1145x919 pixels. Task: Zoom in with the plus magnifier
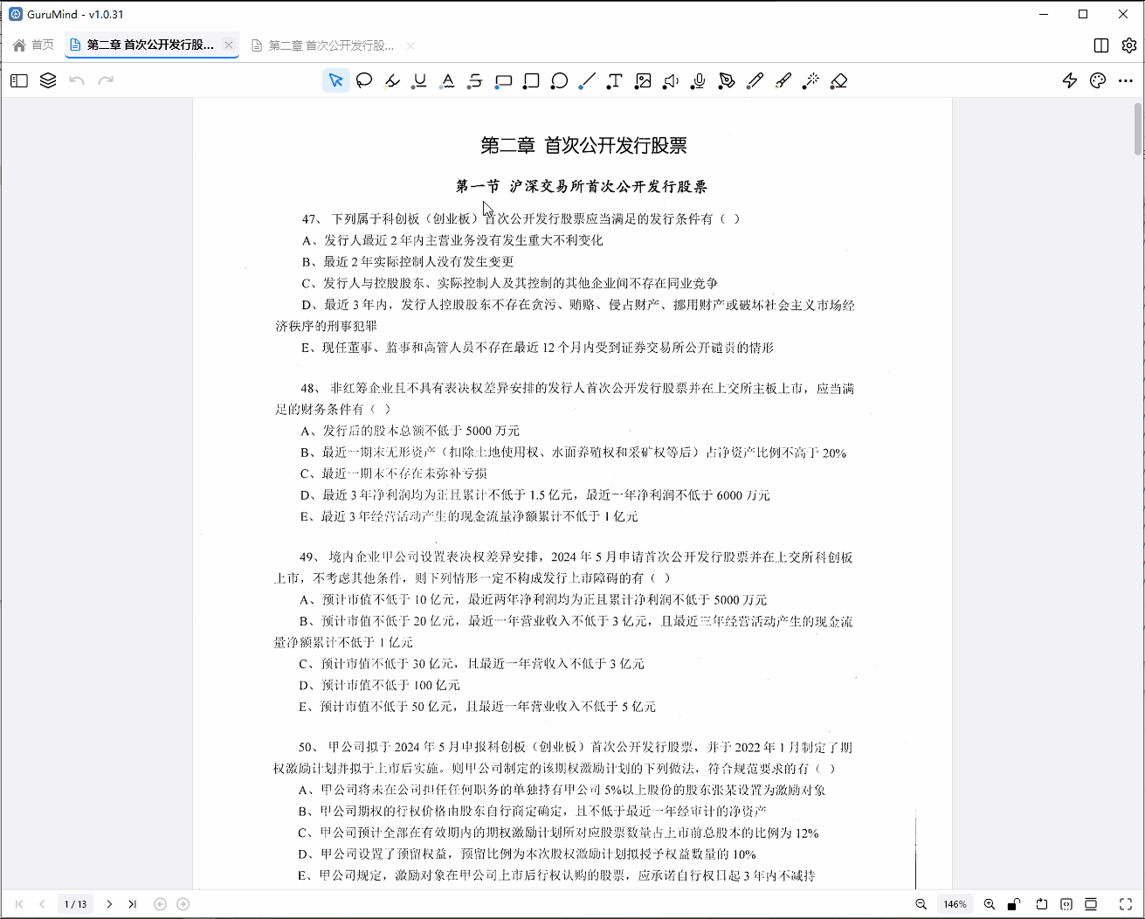click(x=990, y=904)
